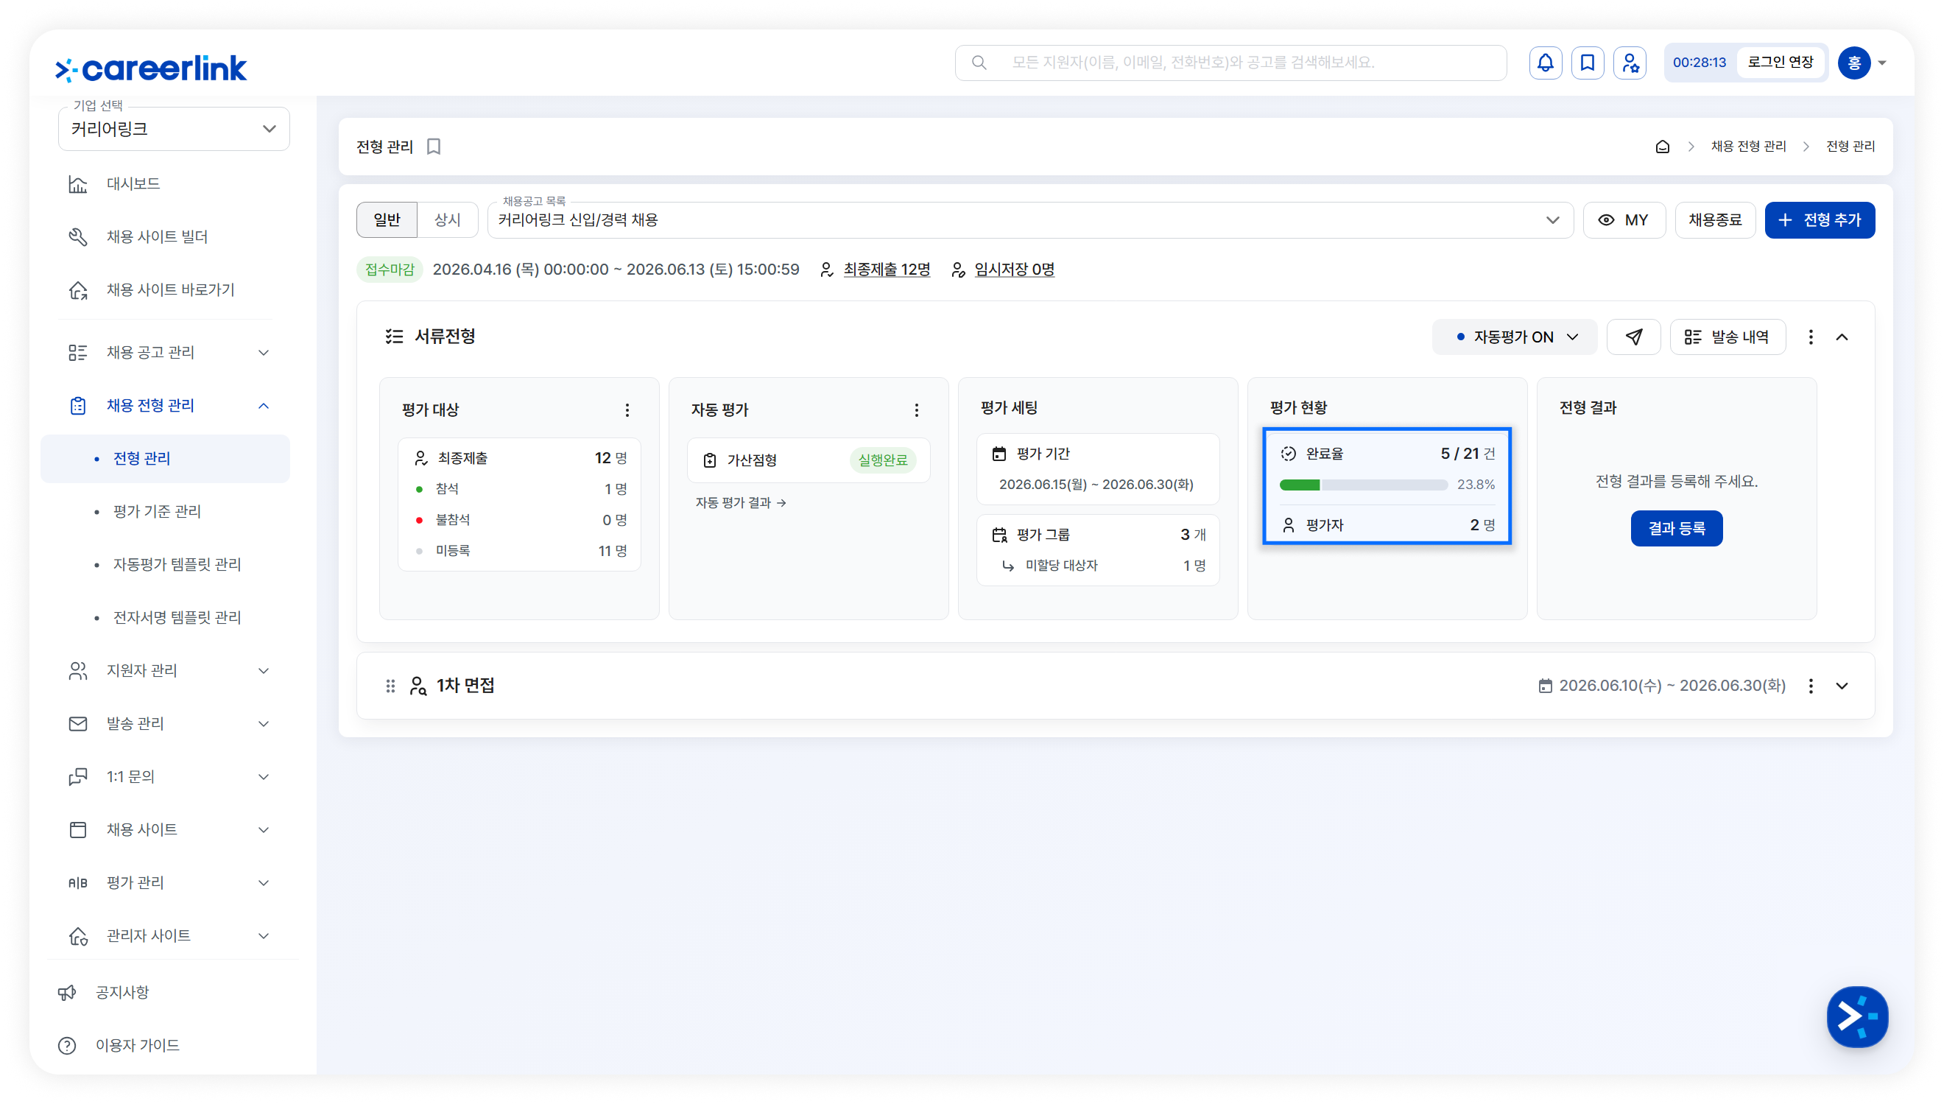Bookmark the 전형 관리 page

point(434,147)
